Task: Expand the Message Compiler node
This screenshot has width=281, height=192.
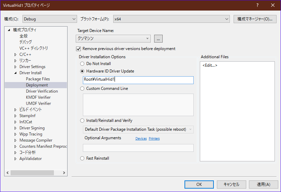Action: [x=15, y=140]
